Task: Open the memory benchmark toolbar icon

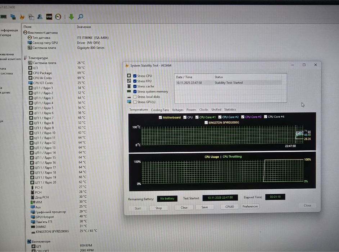Action: (3, 17)
